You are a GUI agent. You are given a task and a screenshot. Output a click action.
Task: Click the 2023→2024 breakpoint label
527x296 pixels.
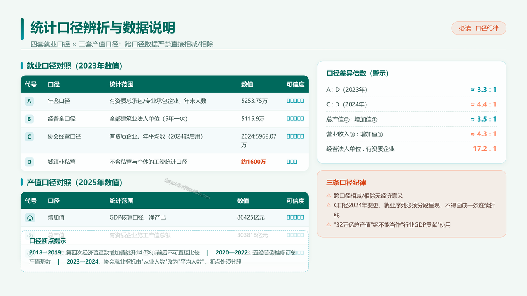click(83, 261)
